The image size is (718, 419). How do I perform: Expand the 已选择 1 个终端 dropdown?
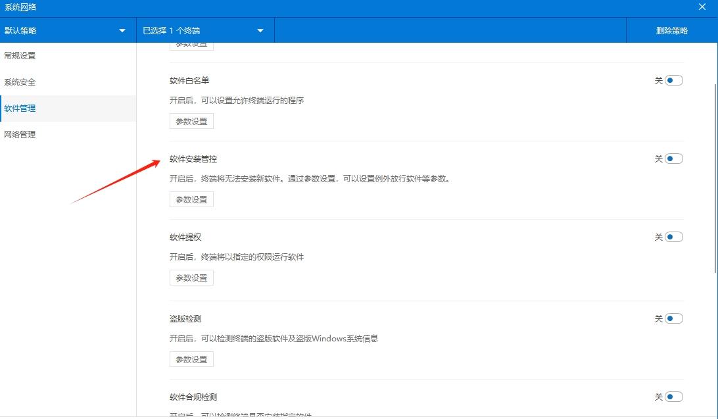click(x=205, y=30)
